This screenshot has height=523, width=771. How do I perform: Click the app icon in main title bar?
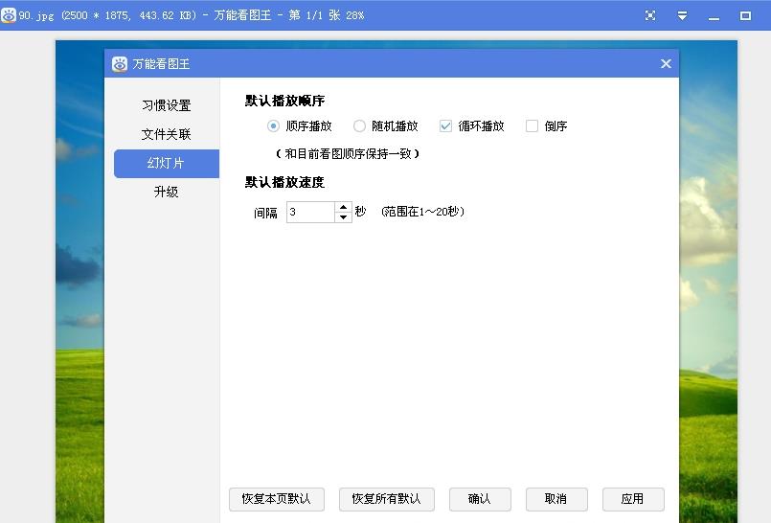tap(9, 15)
